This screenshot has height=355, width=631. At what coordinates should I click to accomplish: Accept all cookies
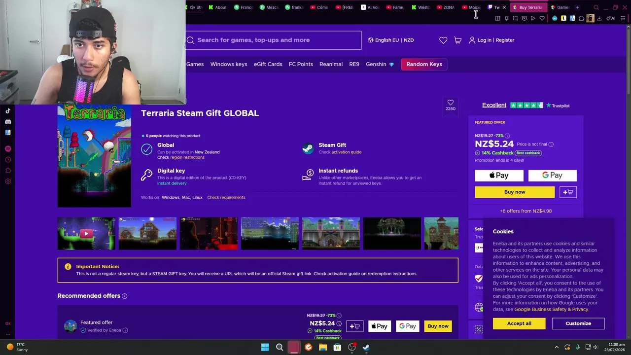(519, 323)
